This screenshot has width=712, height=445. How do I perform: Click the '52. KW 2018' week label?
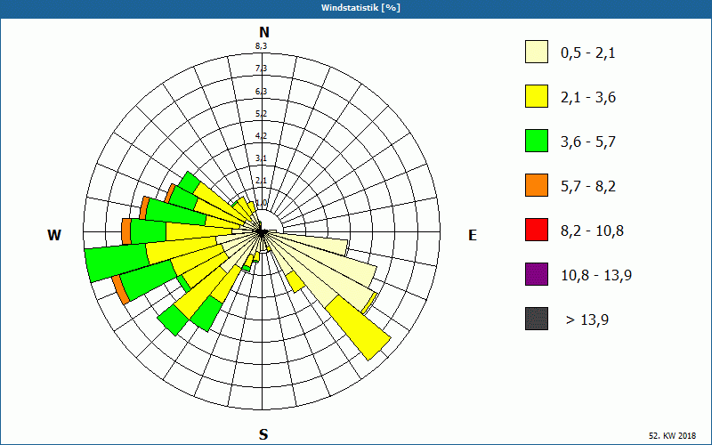(672, 435)
